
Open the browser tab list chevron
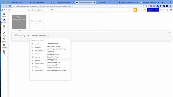point(171,2)
